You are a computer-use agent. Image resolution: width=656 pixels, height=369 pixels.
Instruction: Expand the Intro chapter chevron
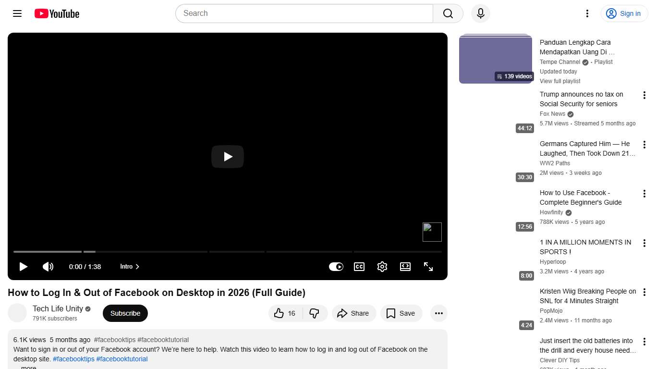coord(137,267)
